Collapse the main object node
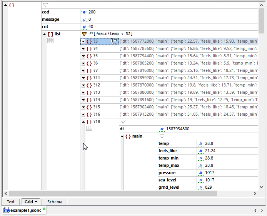Screen dimensions: 267x216 122,136
